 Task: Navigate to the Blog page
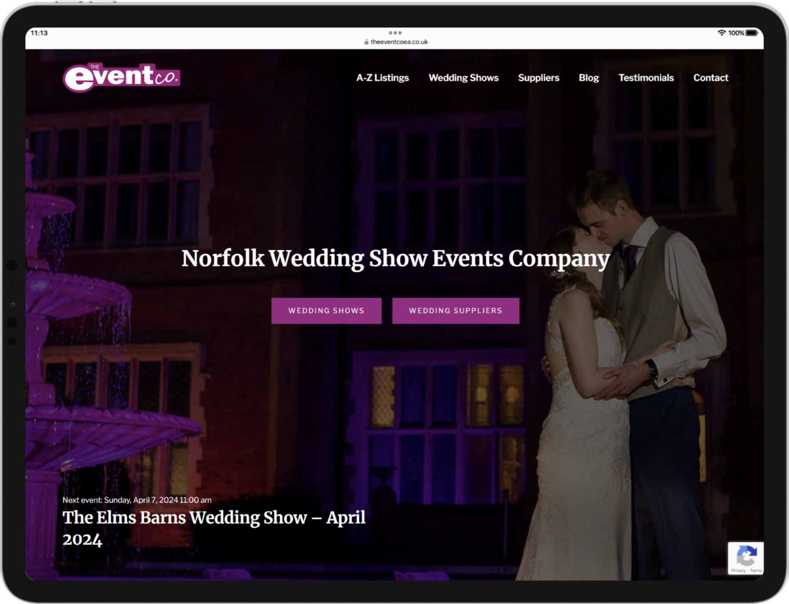588,78
